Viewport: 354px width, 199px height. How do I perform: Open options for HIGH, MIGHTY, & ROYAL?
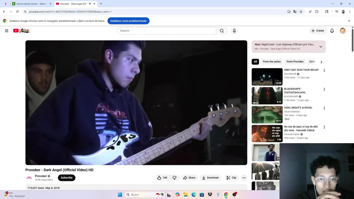tap(324, 108)
